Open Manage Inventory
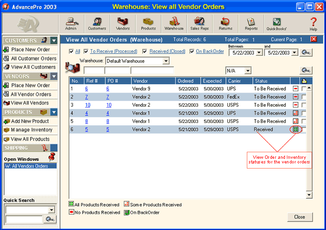 click(30, 130)
